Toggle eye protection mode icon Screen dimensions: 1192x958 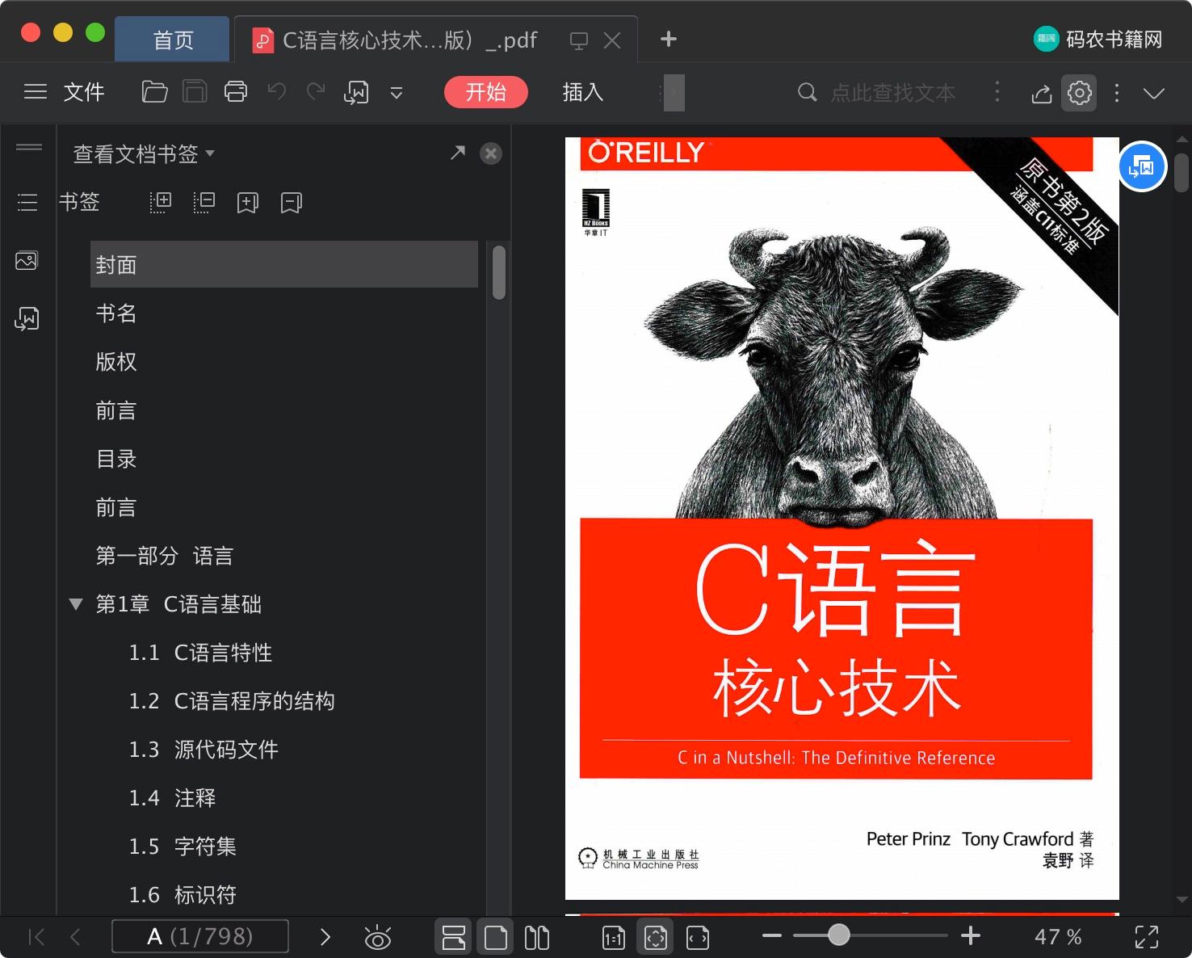(377, 937)
